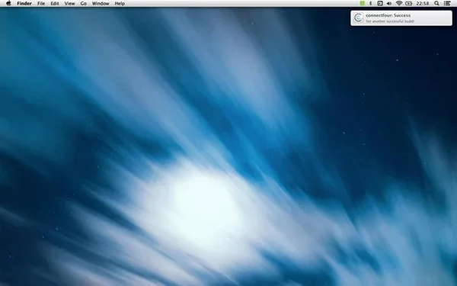Open the volume control in menu bar
This screenshot has height=286, width=457.
click(x=389, y=4)
